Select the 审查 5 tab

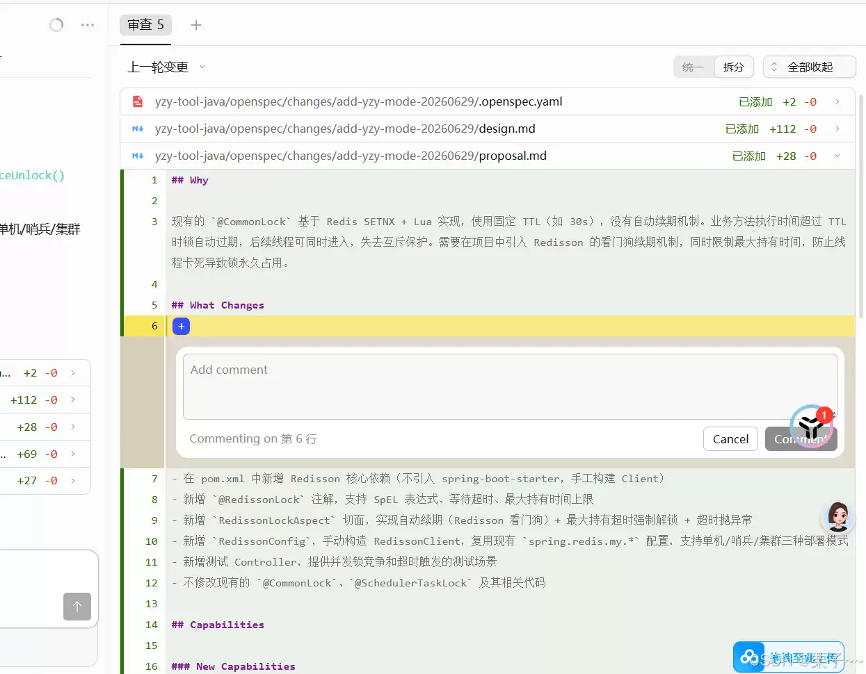(x=145, y=25)
